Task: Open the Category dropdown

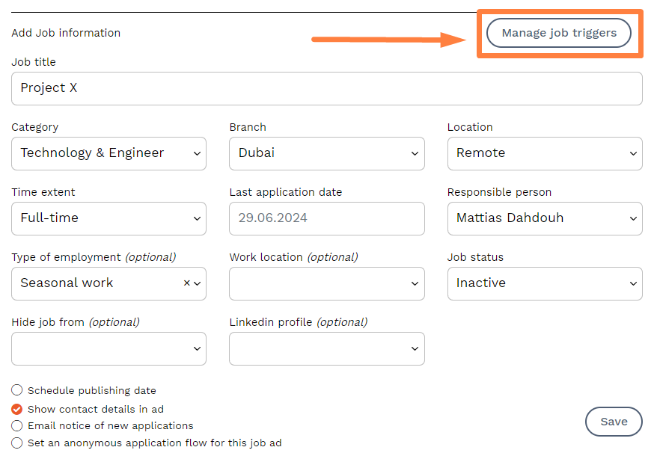Action: click(x=109, y=153)
